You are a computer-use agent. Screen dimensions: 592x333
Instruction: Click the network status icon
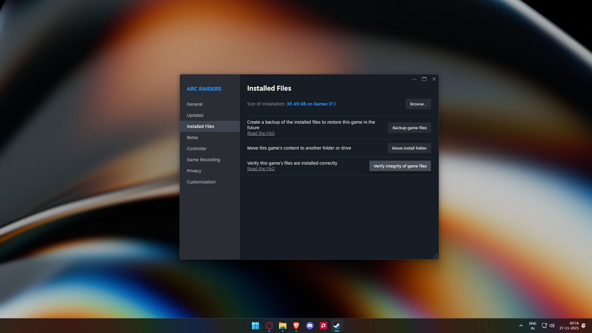click(x=543, y=325)
